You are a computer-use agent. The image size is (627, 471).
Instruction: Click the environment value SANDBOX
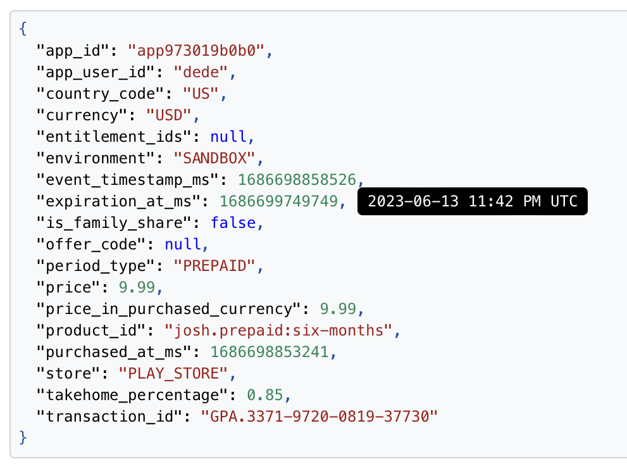tap(214, 158)
